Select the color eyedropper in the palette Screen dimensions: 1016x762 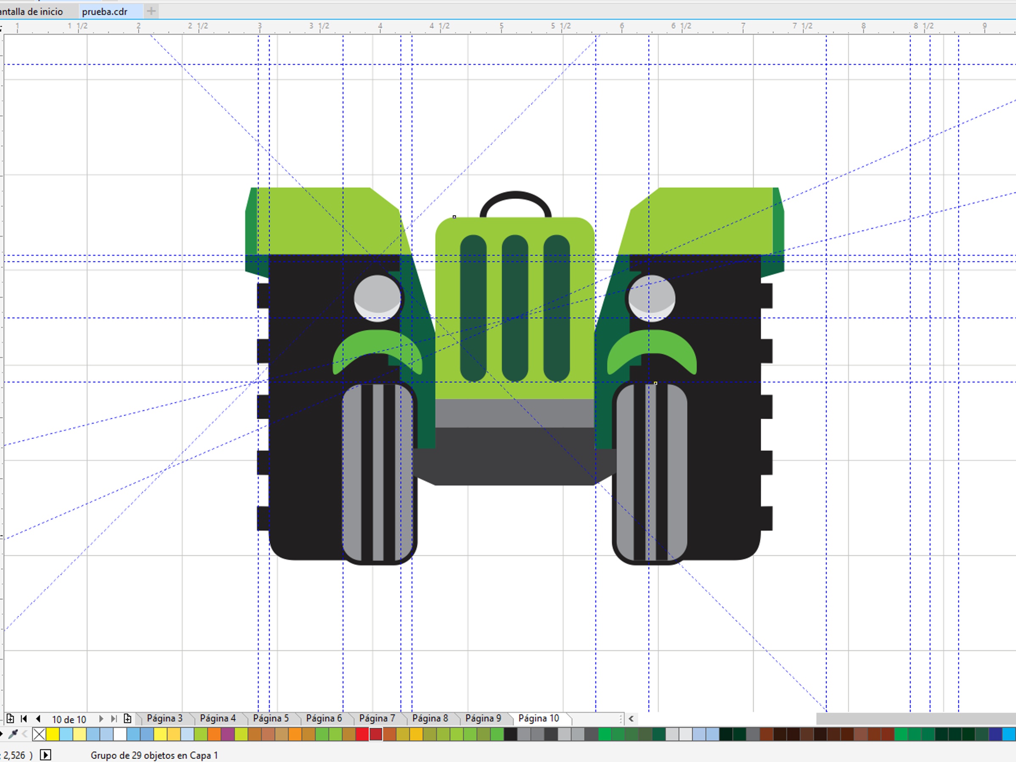click(x=13, y=734)
